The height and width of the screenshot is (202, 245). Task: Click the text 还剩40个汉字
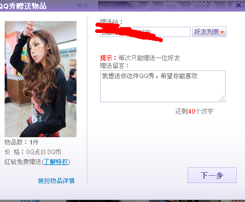click(x=194, y=112)
